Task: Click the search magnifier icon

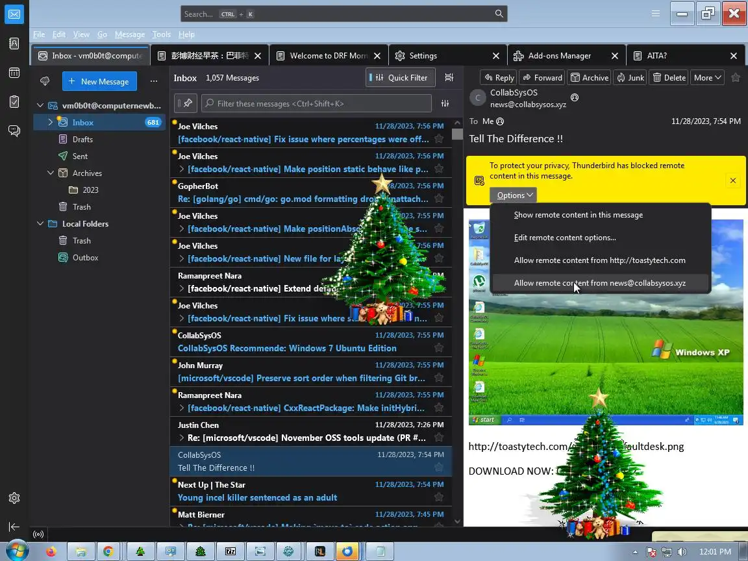Action: [499, 14]
